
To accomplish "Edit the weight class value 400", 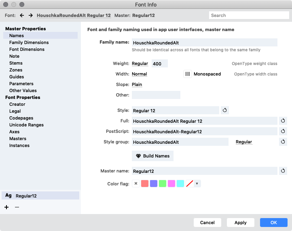I will pyautogui.click(x=160, y=64).
